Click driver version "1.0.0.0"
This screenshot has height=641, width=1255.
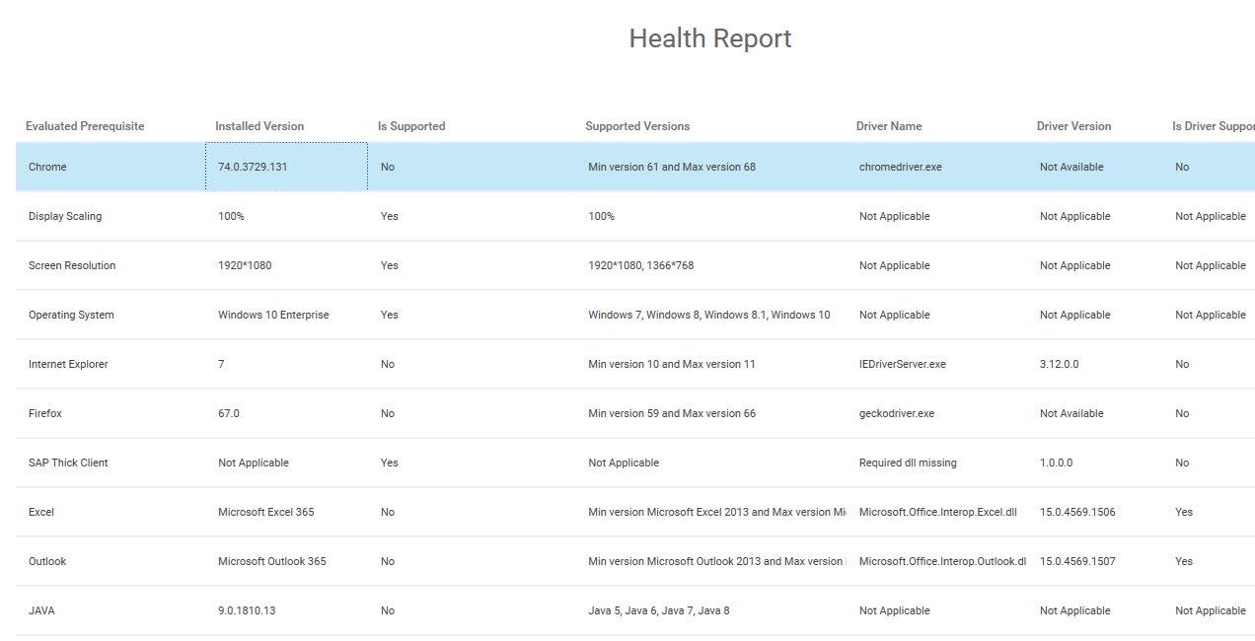tap(1057, 463)
